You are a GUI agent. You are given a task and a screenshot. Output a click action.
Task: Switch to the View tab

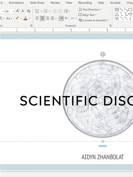point(69,3)
